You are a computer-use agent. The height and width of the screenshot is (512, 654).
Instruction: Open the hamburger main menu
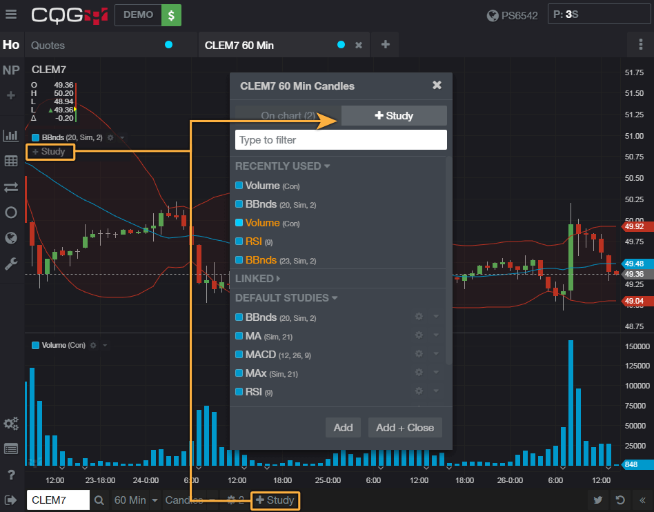click(x=11, y=14)
